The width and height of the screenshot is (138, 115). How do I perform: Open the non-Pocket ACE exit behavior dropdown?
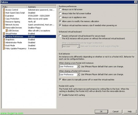pos(78,67)
